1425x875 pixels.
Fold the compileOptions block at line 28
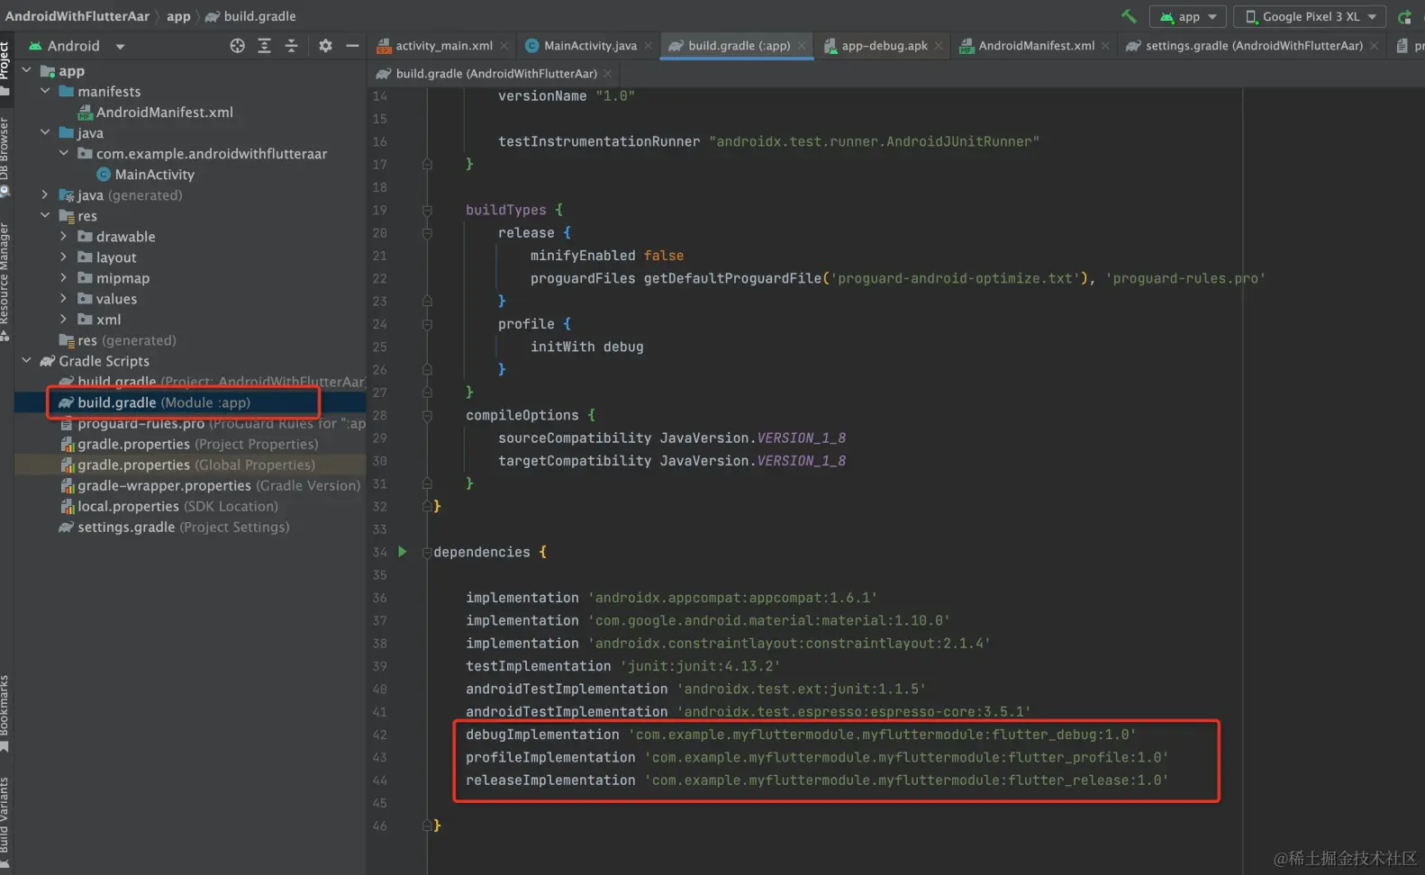coord(427,415)
